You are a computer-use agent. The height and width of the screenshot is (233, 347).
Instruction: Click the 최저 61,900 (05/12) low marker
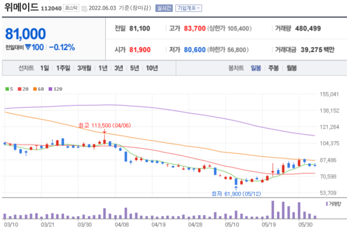click(x=236, y=194)
